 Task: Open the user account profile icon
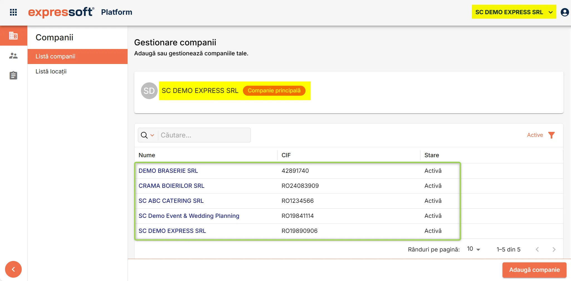pos(565,12)
